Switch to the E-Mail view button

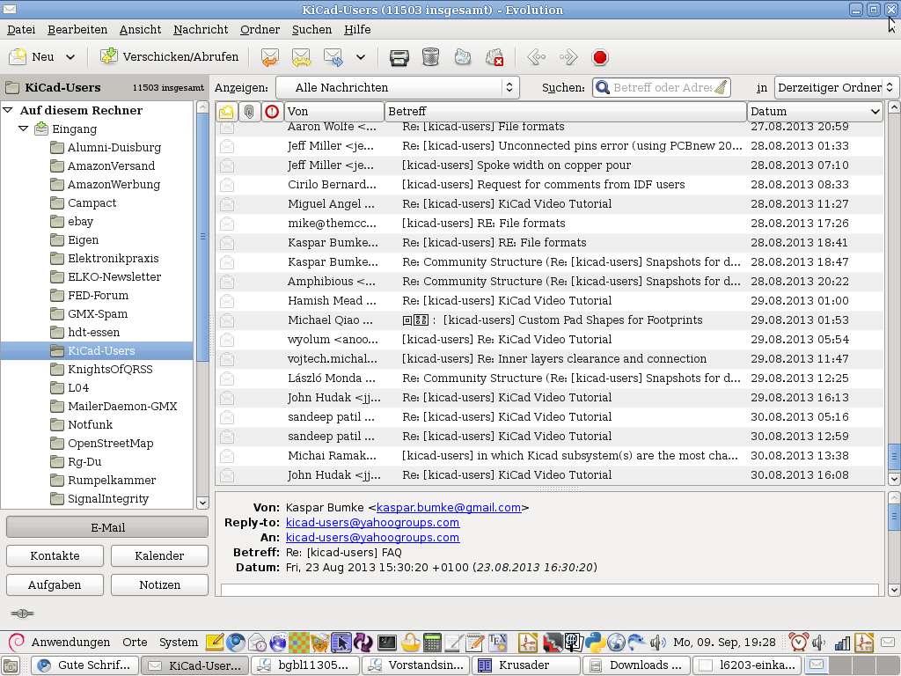pos(107,527)
